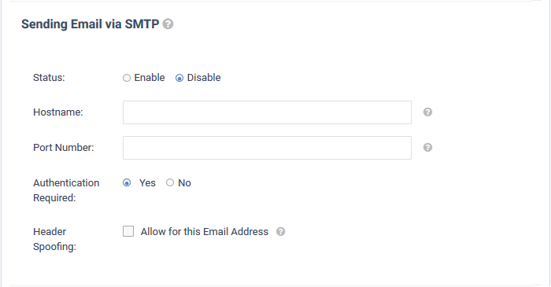Click the 'Authentication Required:' row label
Viewport: 551px width, 287px height.
click(66, 190)
